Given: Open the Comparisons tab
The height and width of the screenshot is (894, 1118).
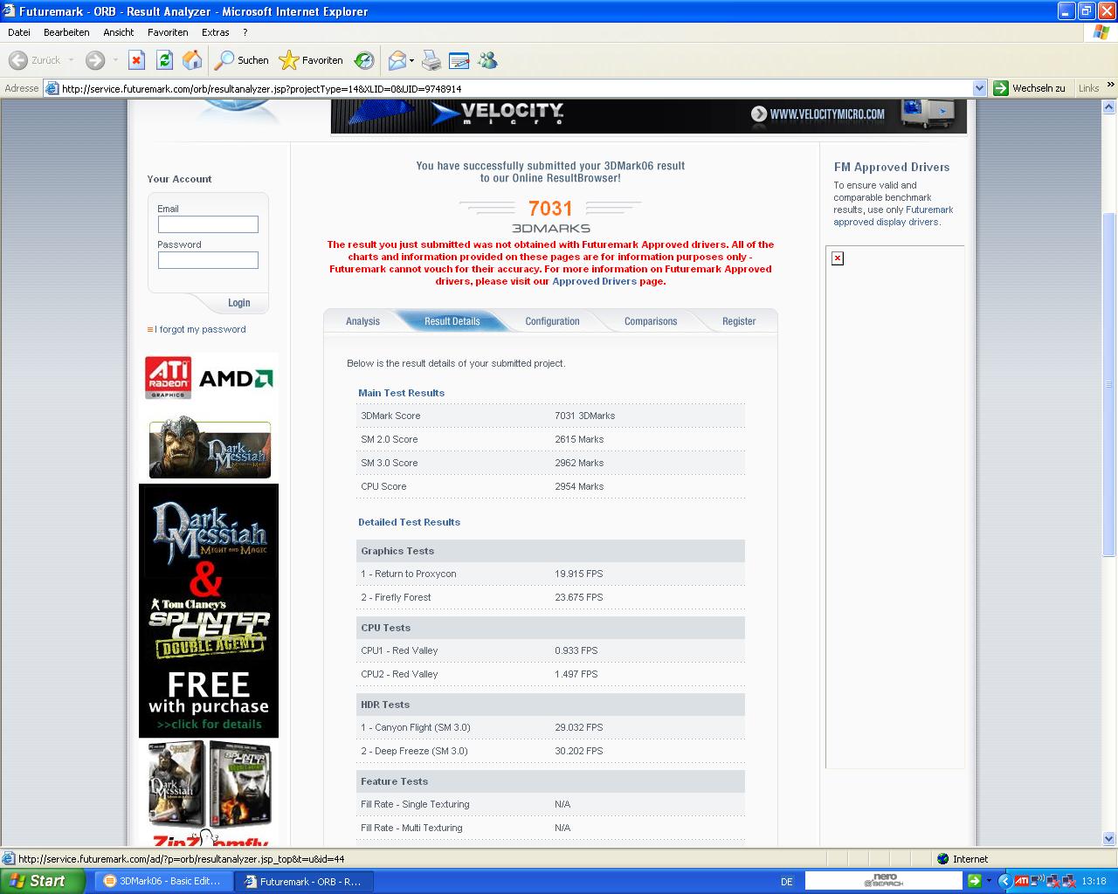Looking at the screenshot, I should click(651, 321).
